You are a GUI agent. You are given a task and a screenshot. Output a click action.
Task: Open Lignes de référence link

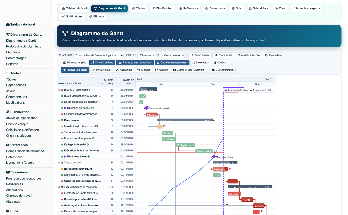coord(20,163)
